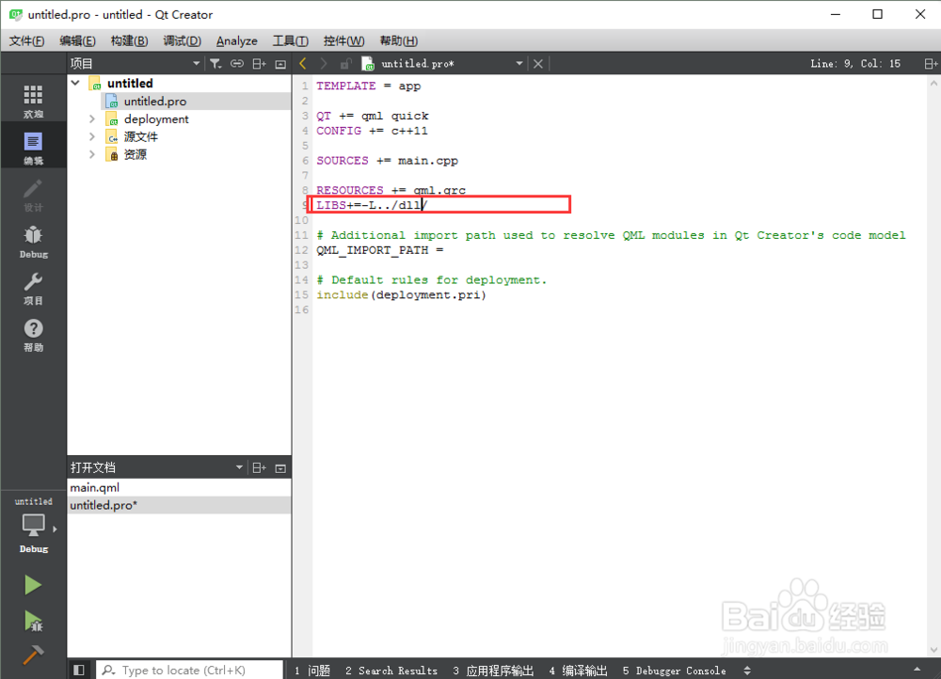Click the TEMPLATE = app code line
Screen dimensions: 941x679
(x=369, y=86)
